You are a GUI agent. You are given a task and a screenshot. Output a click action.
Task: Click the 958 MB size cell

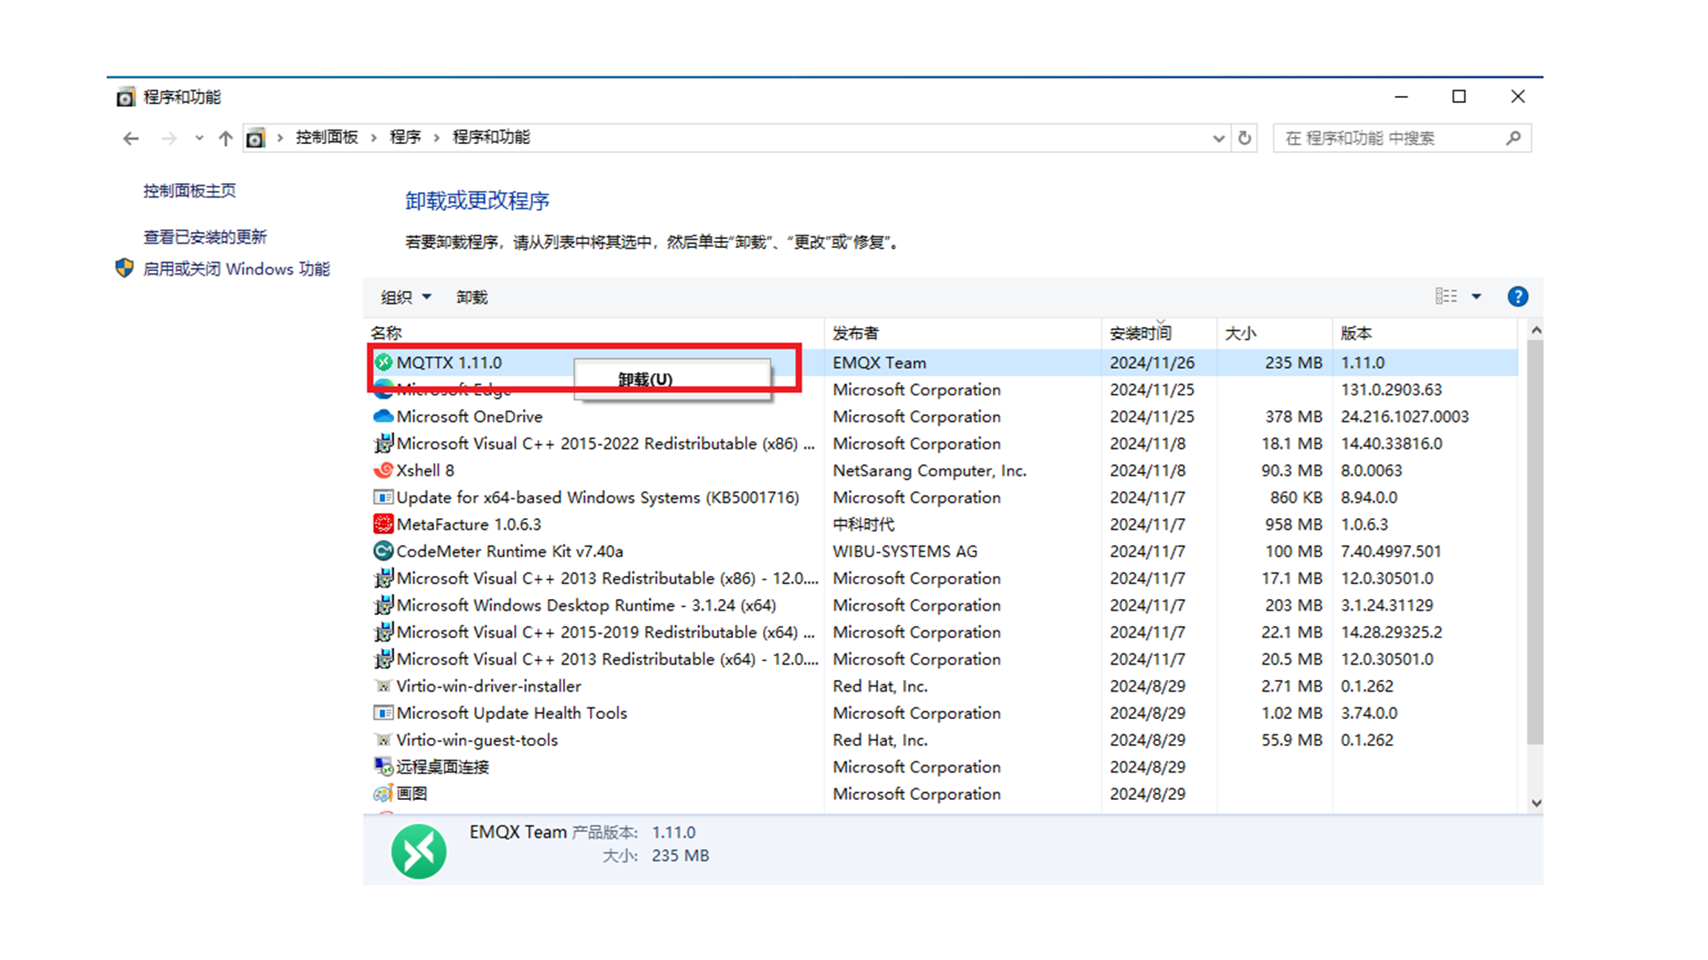point(1293,524)
